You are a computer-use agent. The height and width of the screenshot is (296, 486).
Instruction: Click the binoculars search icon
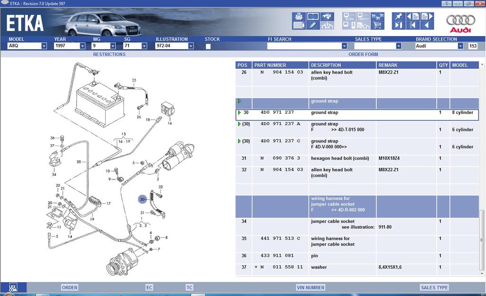pyautogui.click(x=327, y=16)
